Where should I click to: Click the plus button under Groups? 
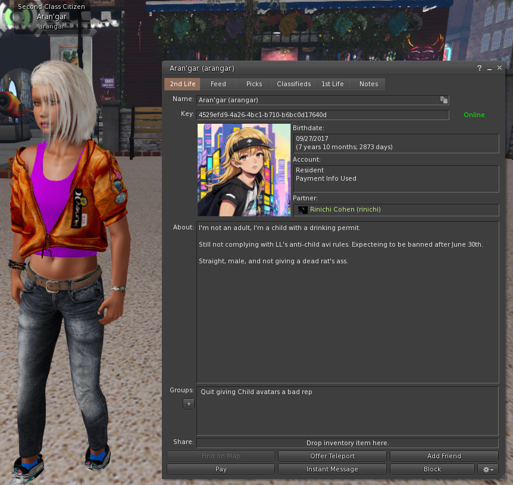click(x=189, y=404)
